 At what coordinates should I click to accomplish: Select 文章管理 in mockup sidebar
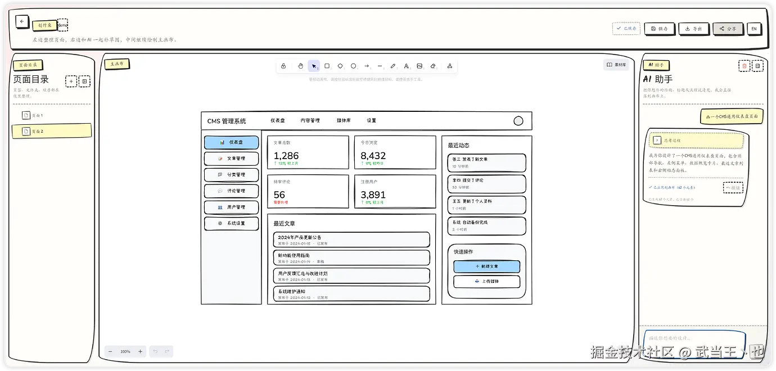[232, 159]
